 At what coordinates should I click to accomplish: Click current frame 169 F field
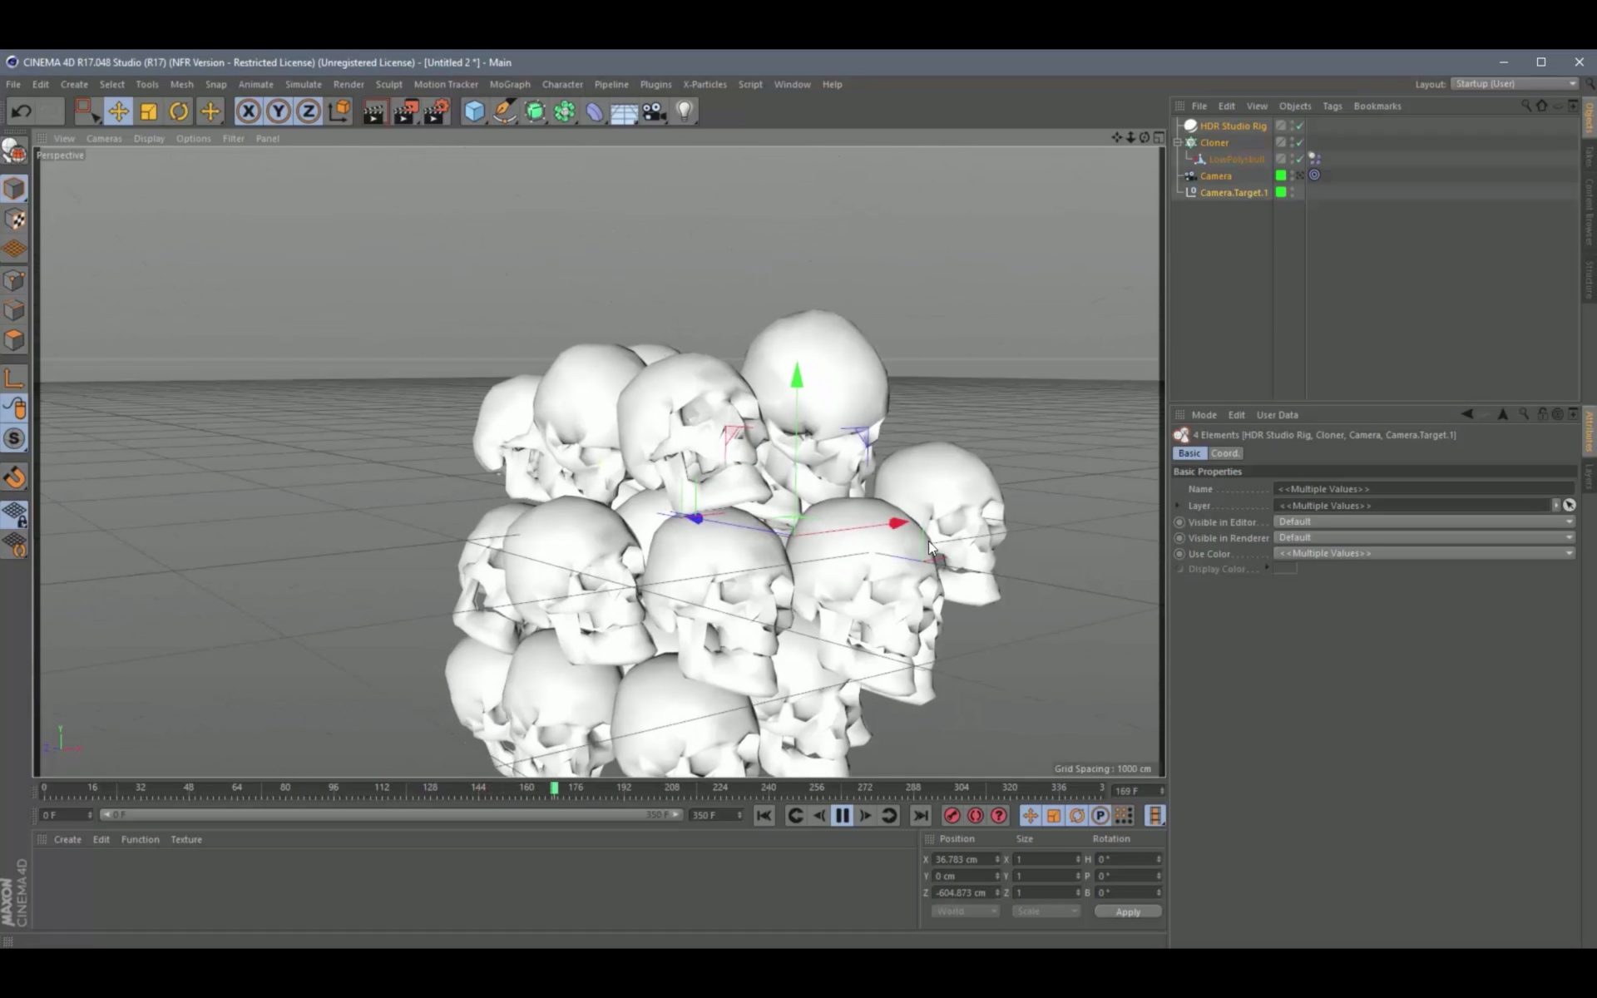tap(1136, 791)
